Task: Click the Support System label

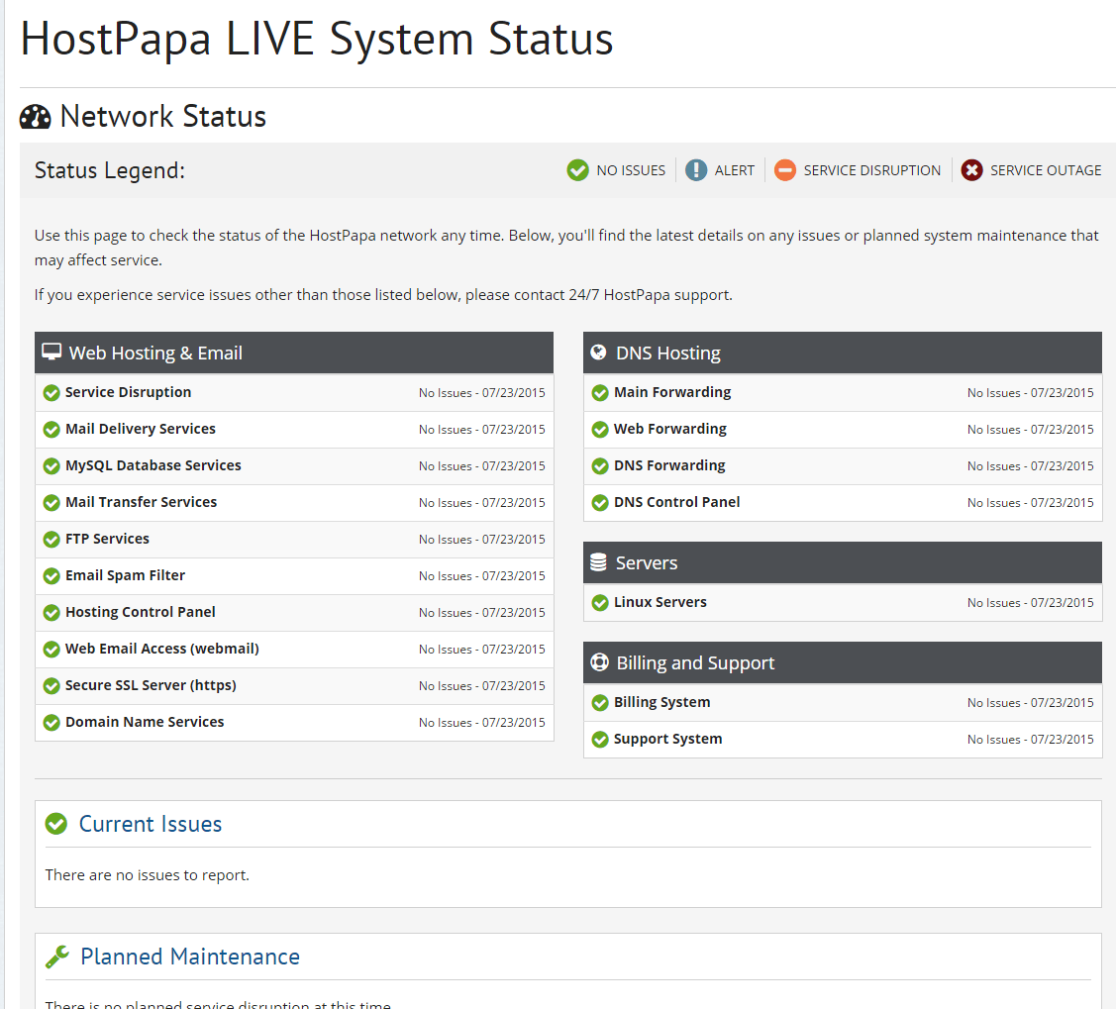Action: click(667, 739)
